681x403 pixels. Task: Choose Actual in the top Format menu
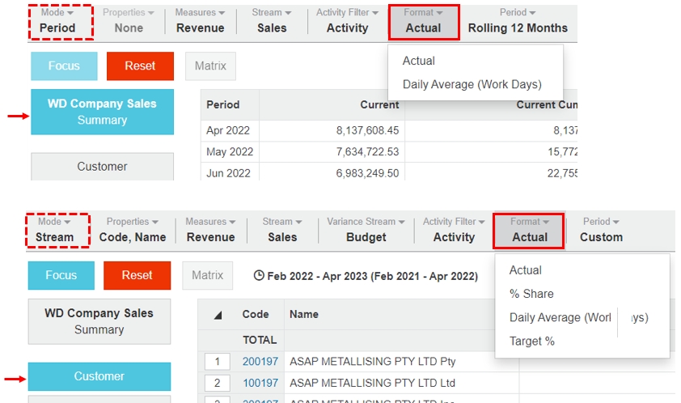(419, 61)
